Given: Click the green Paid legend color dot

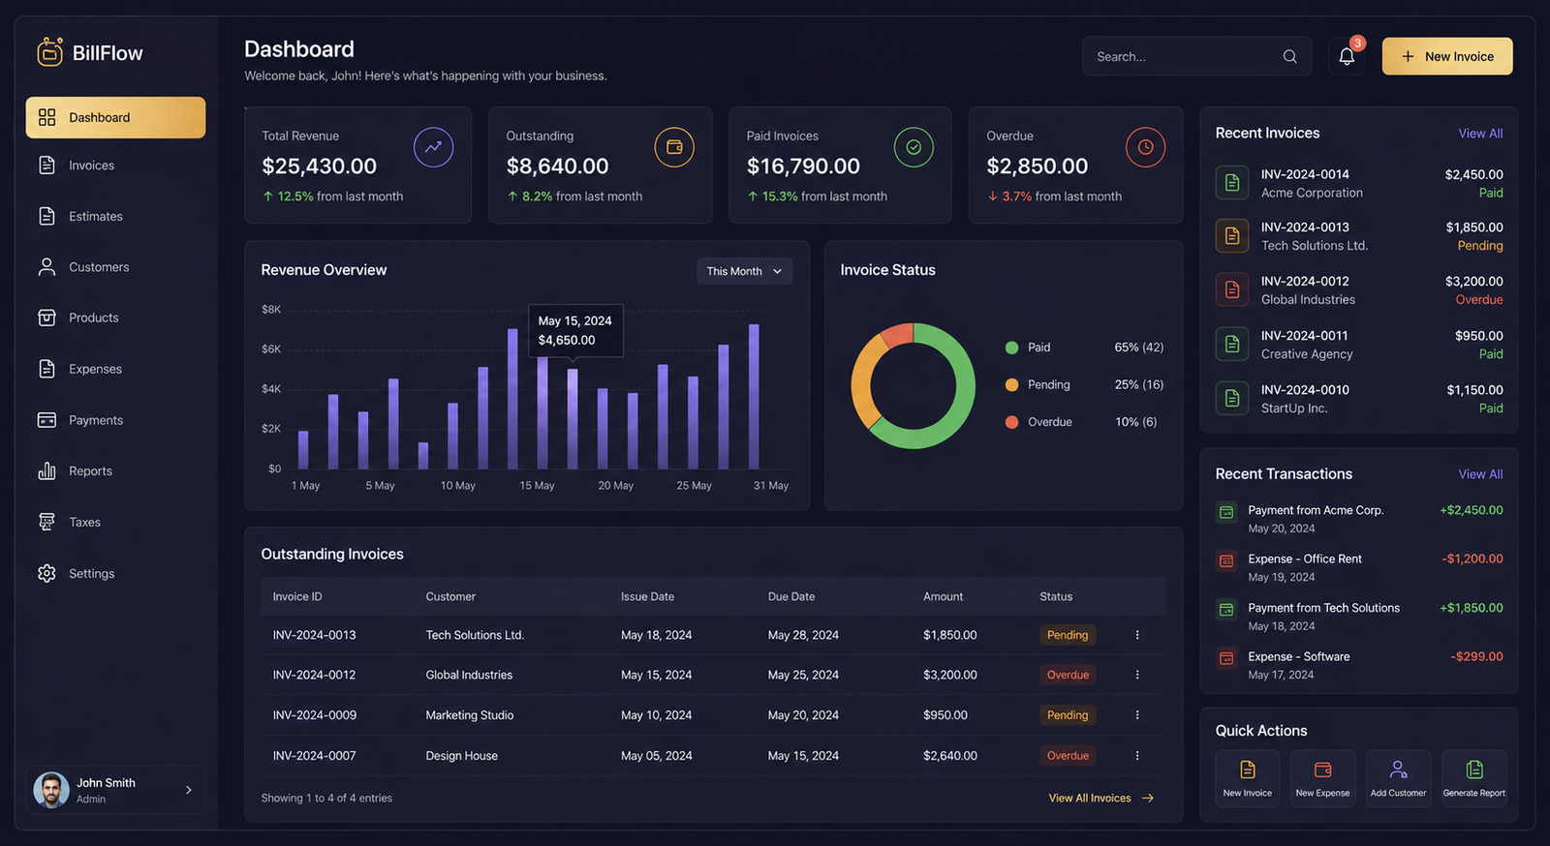Looking at the screenshot, I should 1011,347.
